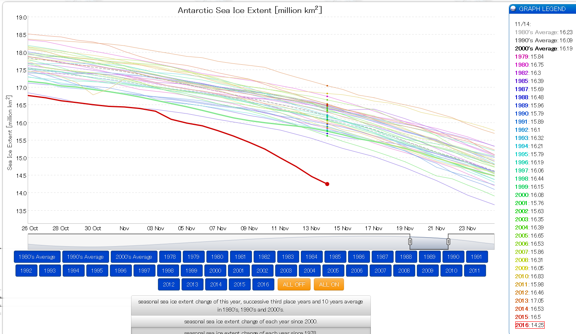Show or hide the 1990 line
The height and width of the screenshot is (334, 576).
453,257
